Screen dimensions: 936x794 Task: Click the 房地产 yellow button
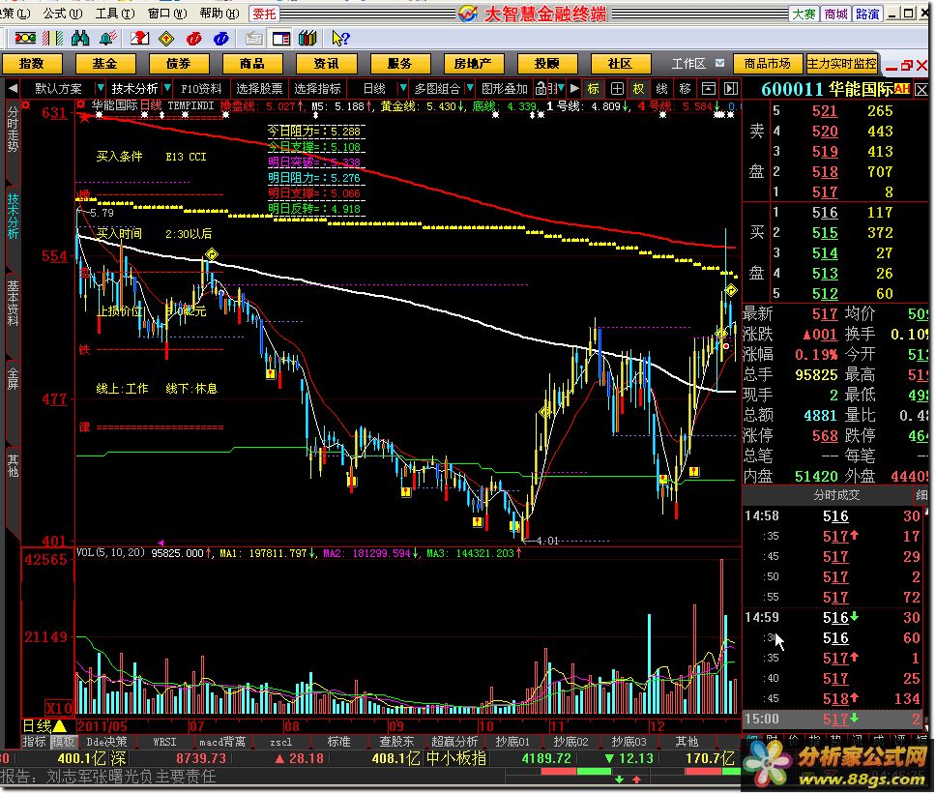coord(473,63)
